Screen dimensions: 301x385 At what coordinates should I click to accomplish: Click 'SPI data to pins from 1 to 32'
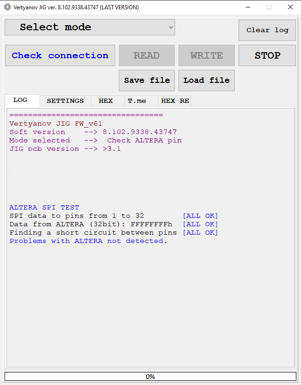[x=77, y=216]
